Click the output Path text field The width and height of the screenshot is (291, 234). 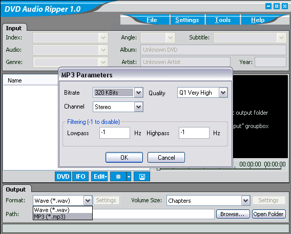click(x=153, y=214)
